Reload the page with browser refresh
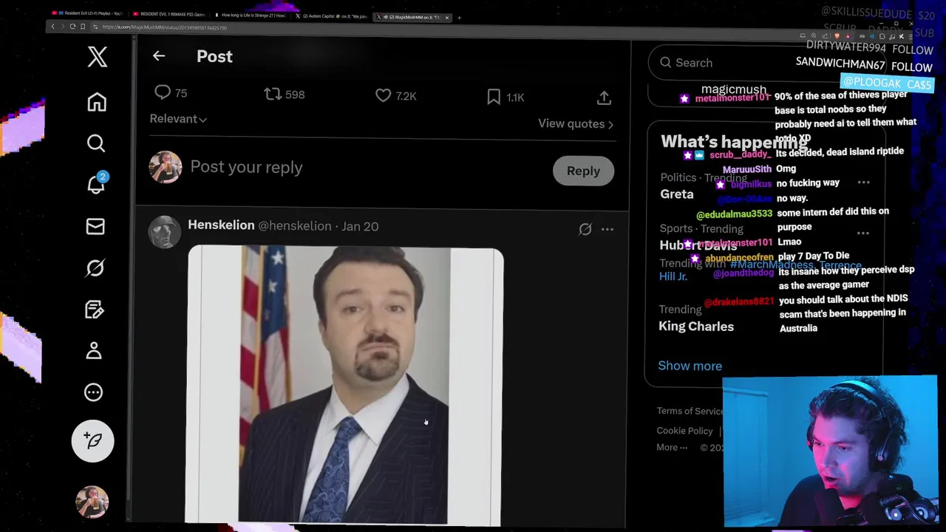946x532 pixels. [72, 27]
